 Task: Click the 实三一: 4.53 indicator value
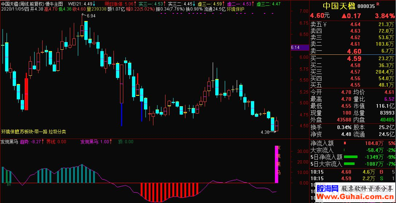coord(152,4)
